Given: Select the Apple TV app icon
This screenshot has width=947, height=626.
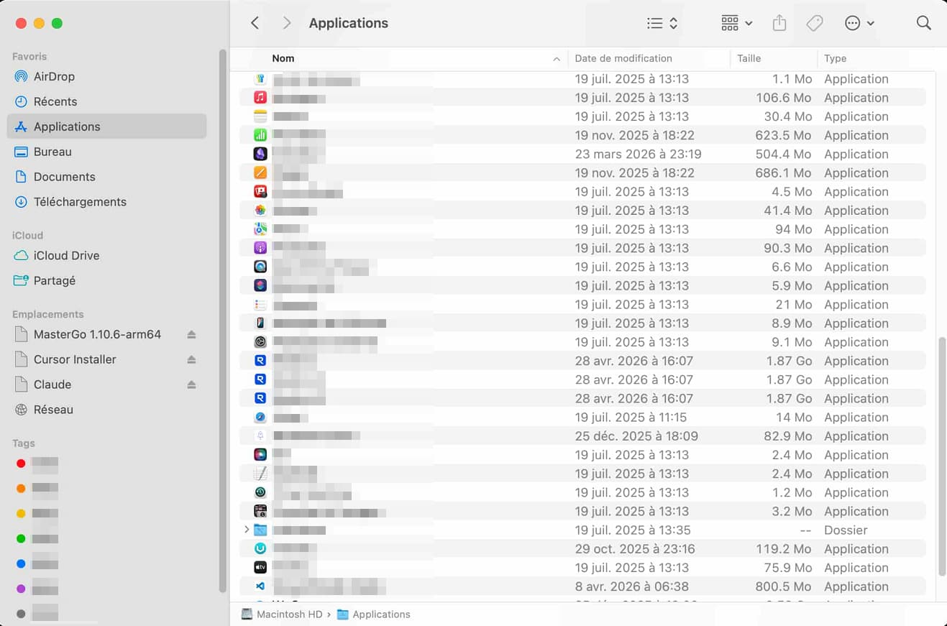Looking at the screenshot, I should 260,568.
